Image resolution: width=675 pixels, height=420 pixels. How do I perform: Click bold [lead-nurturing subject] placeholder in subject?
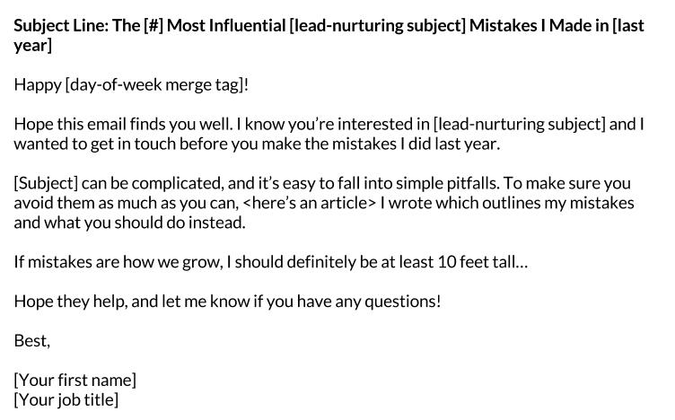tap(378, 26)
